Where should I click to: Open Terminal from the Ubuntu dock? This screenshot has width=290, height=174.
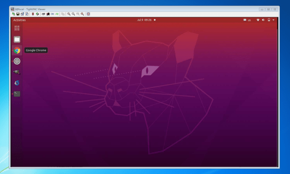pyautogui.click(x=17, y=94)
